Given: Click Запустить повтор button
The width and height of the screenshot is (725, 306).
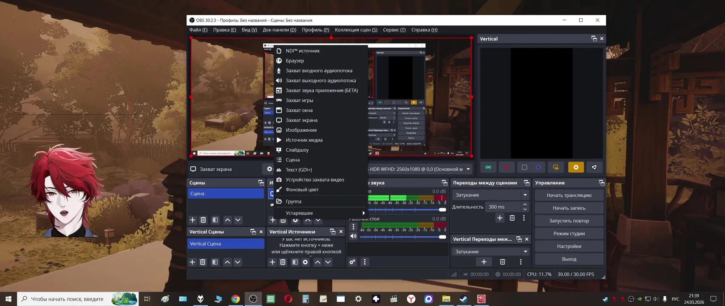Looking at the screenshot, I should [569, 221].
